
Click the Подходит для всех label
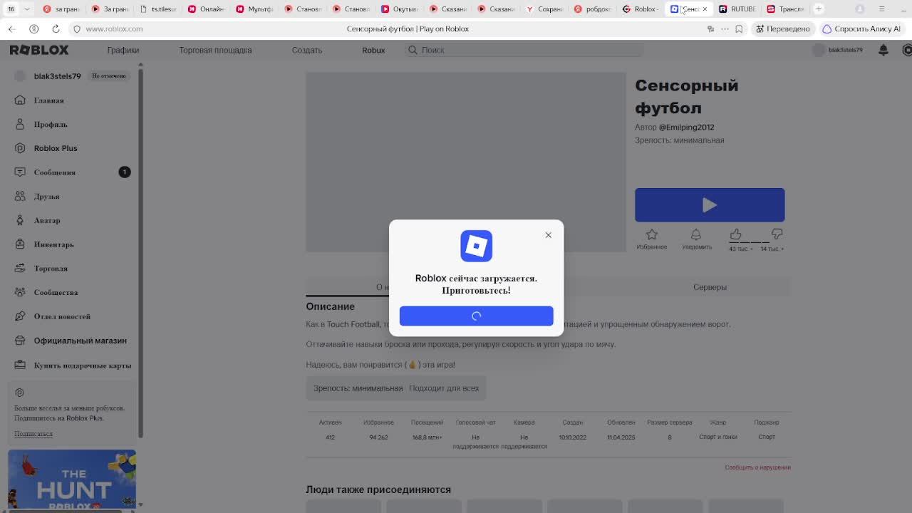pyautogui.click(x=444, y=388)
